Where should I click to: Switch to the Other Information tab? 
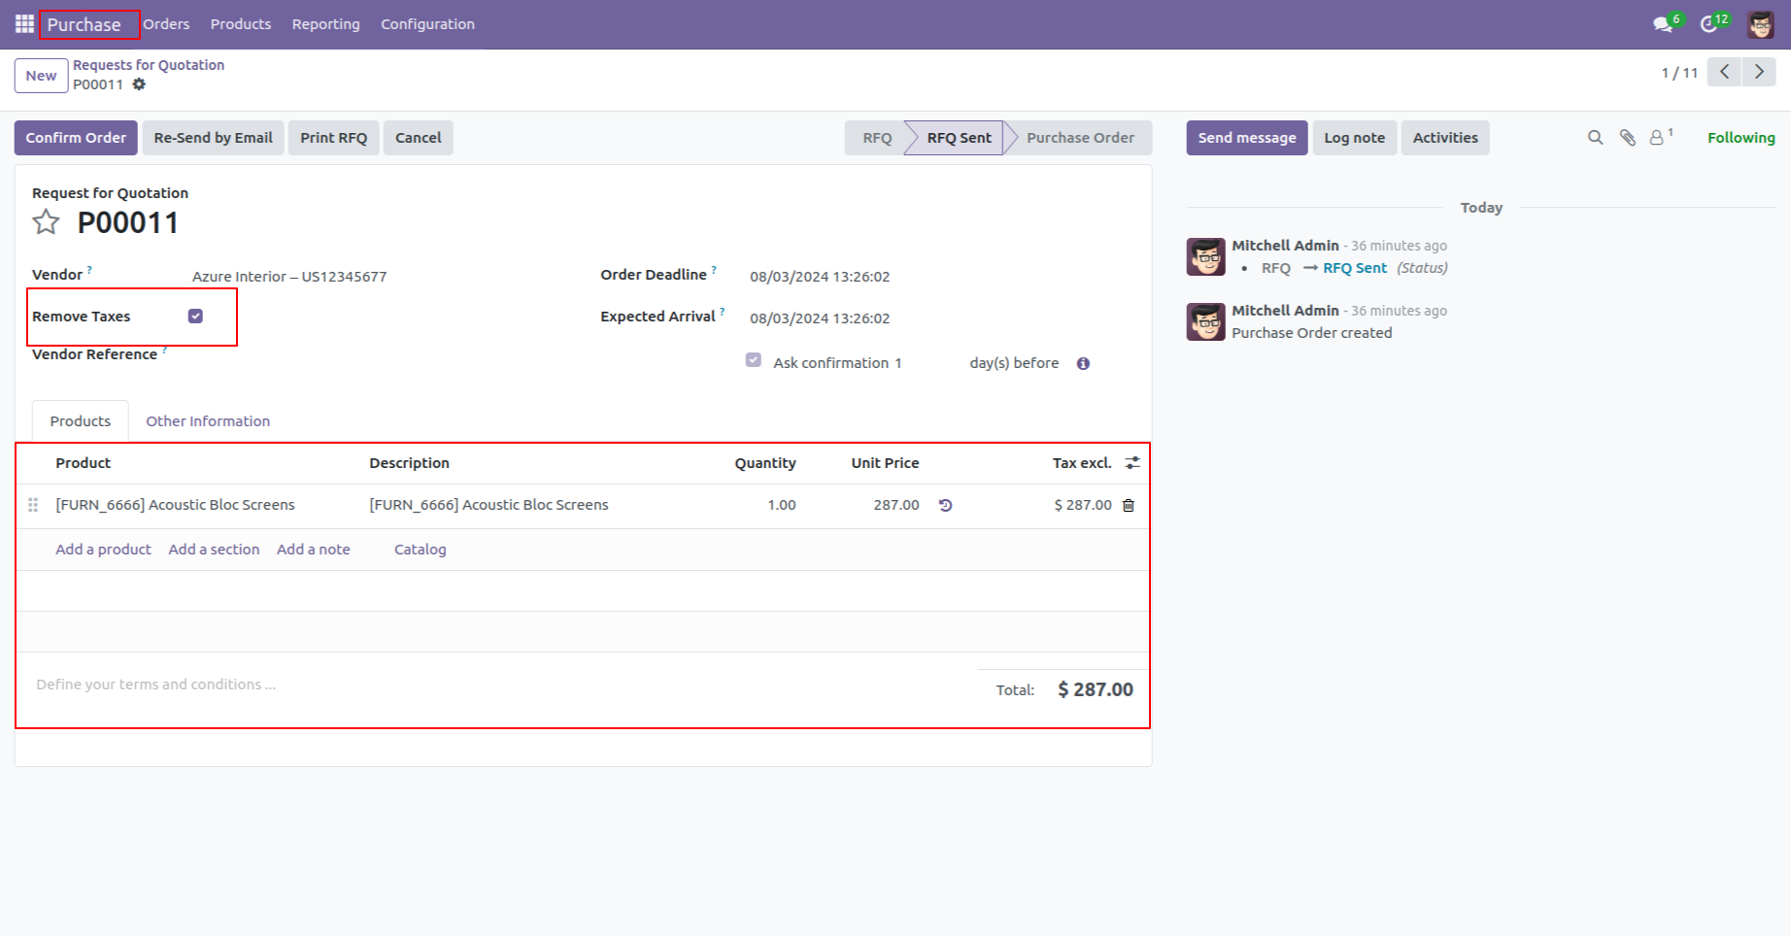(207, 420)
